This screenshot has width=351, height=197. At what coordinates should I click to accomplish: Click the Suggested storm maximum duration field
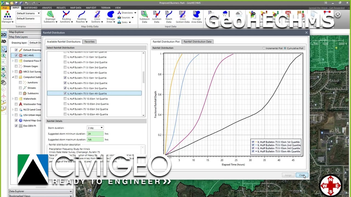95,140
